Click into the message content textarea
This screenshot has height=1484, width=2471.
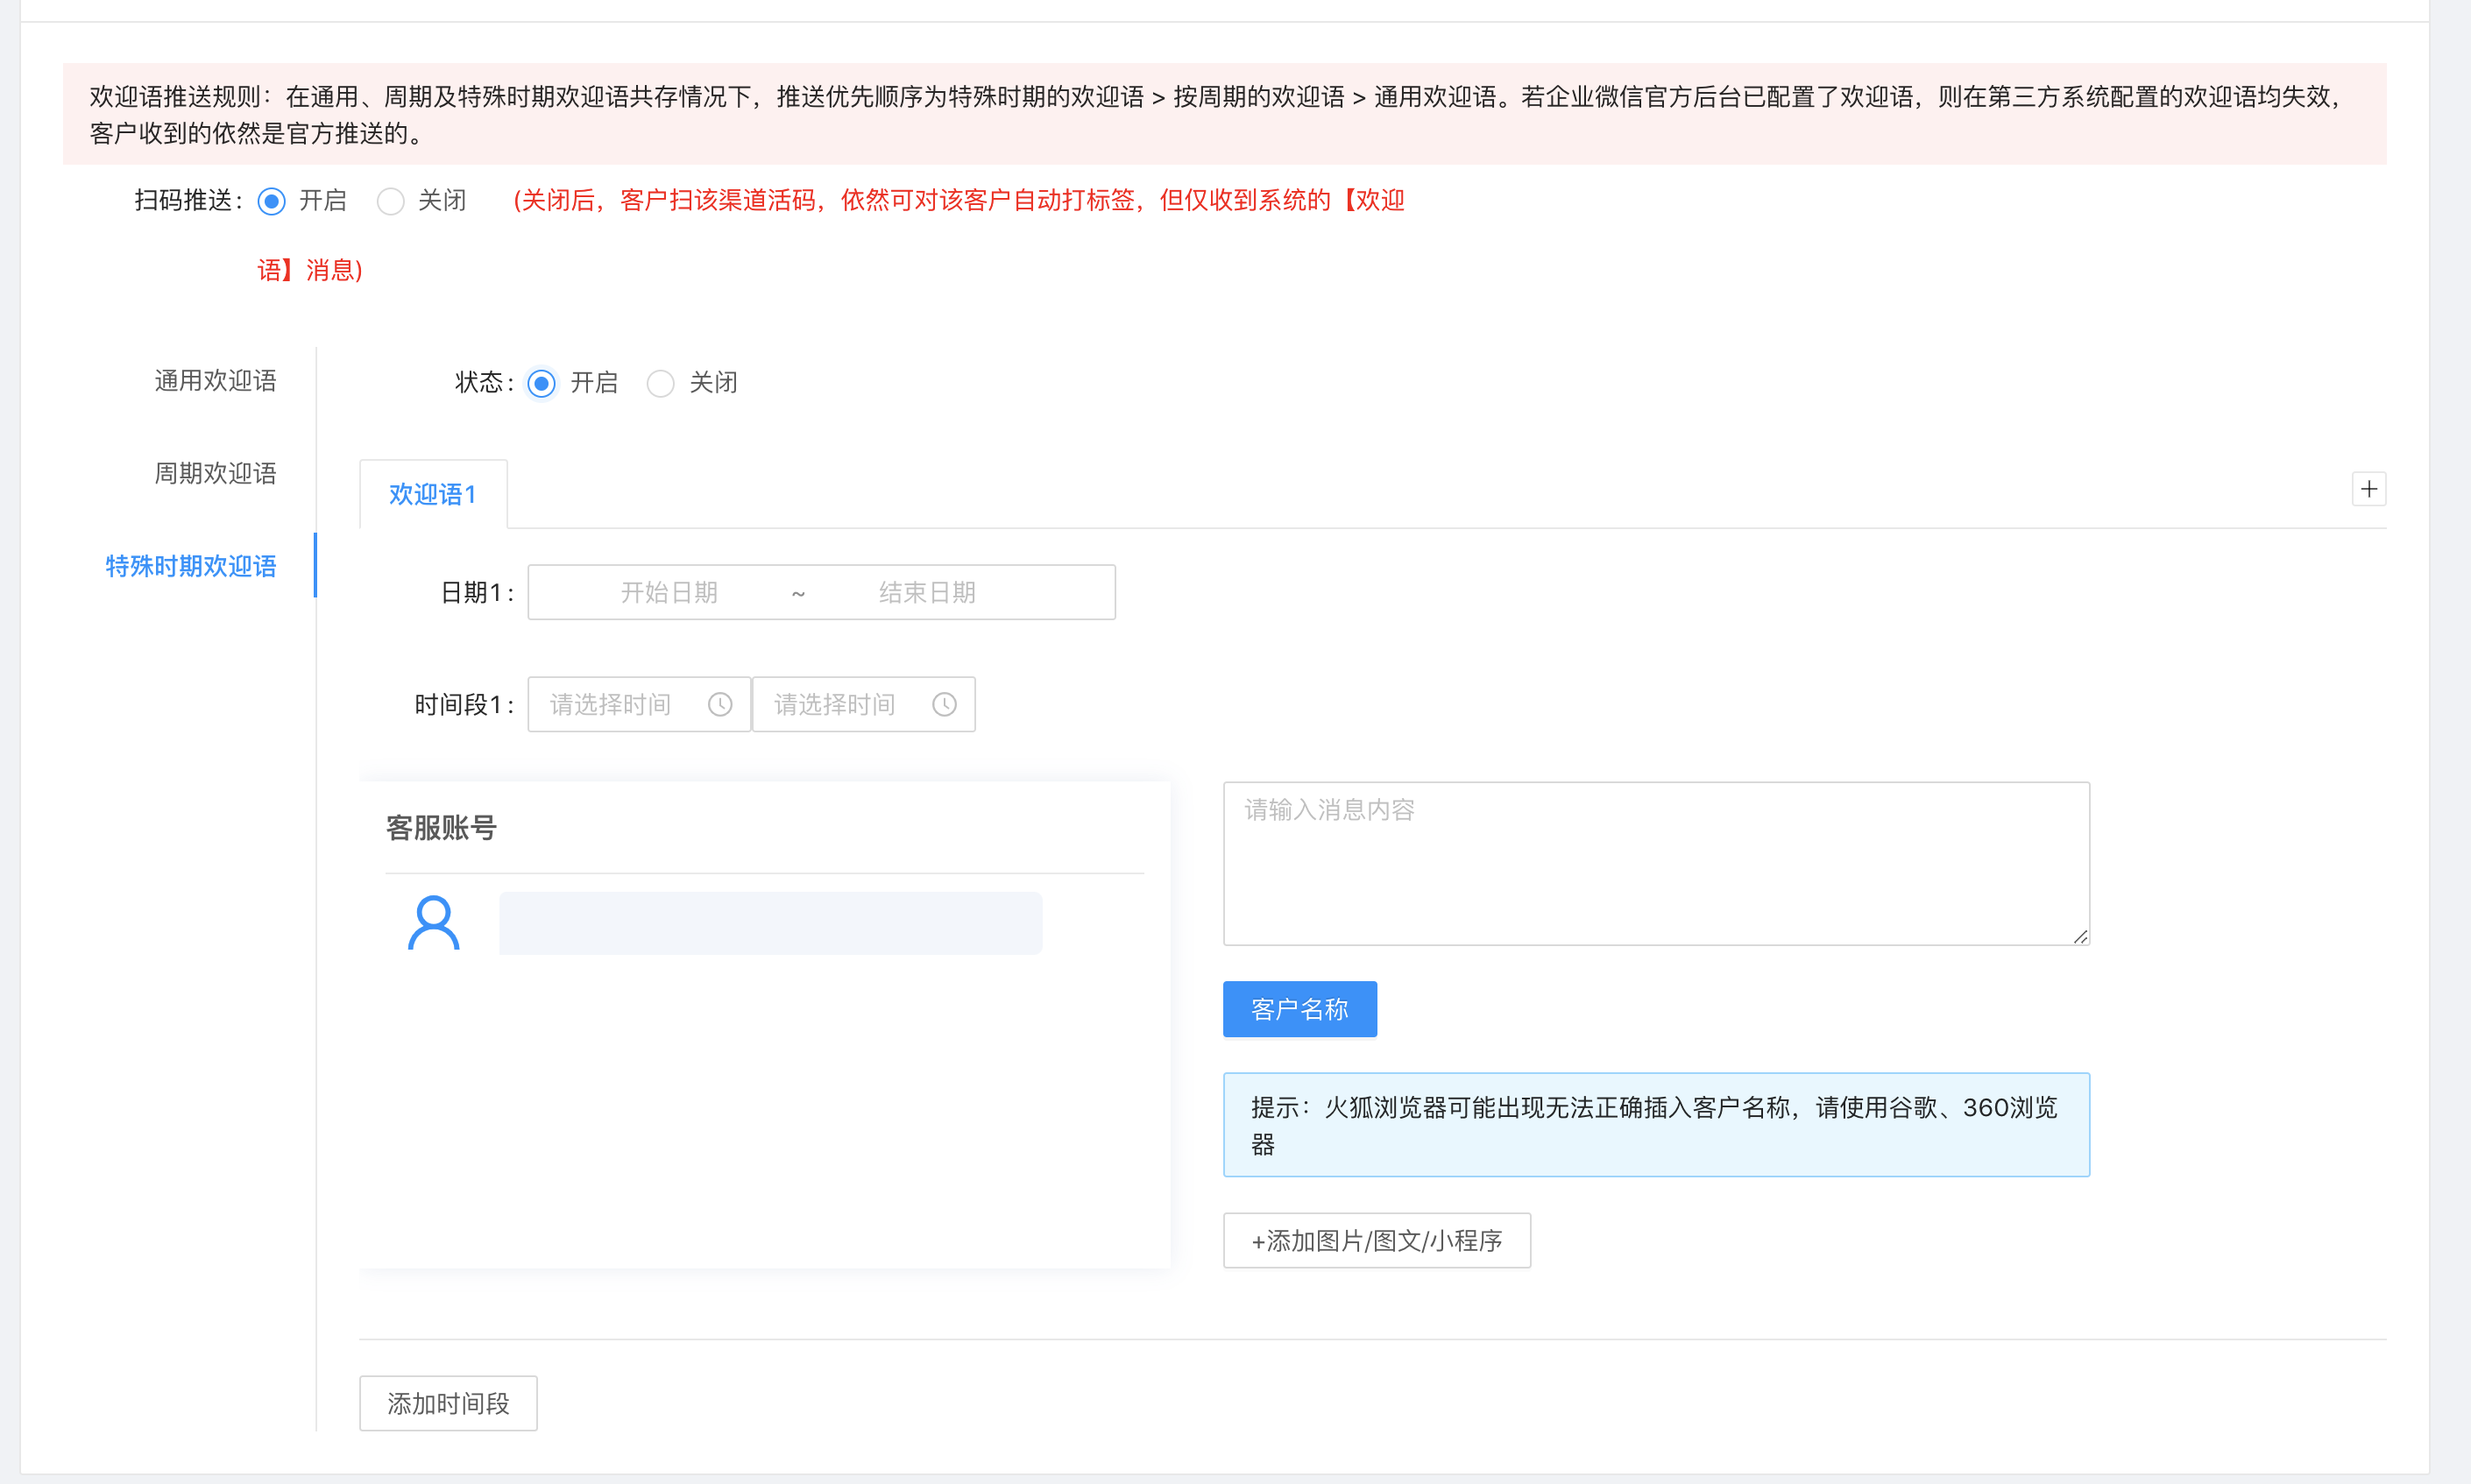[1655, 863]
